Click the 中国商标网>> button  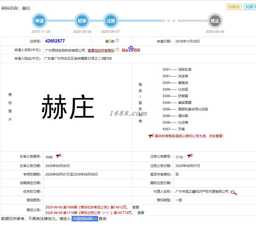tap(85, 219)
